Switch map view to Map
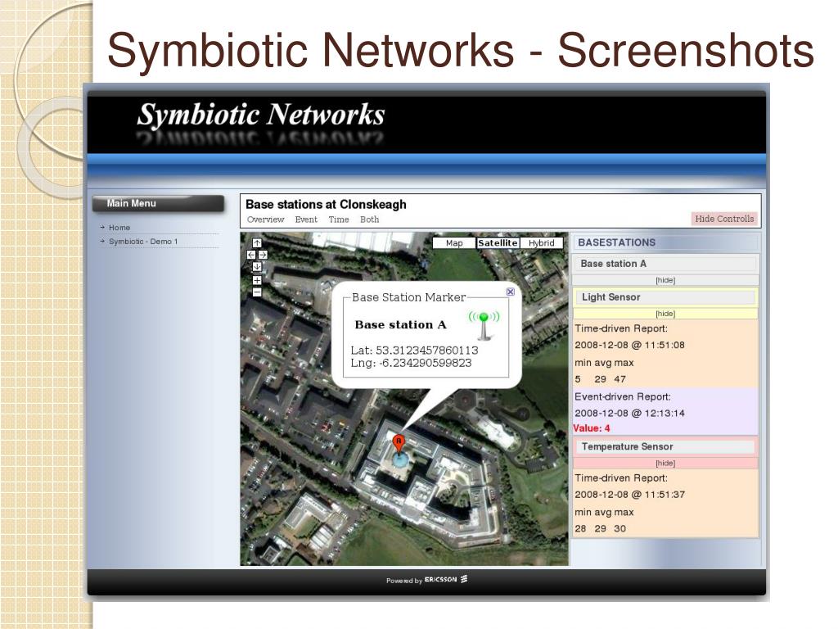 coord(454,242)
